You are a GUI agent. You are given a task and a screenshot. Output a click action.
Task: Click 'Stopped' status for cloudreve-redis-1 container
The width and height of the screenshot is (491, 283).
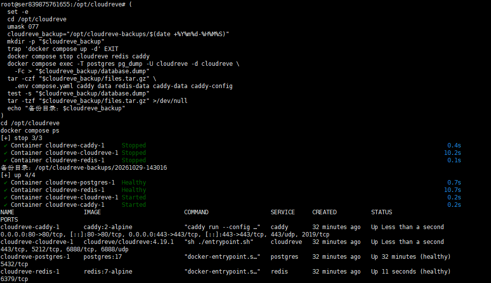point(134,160)
